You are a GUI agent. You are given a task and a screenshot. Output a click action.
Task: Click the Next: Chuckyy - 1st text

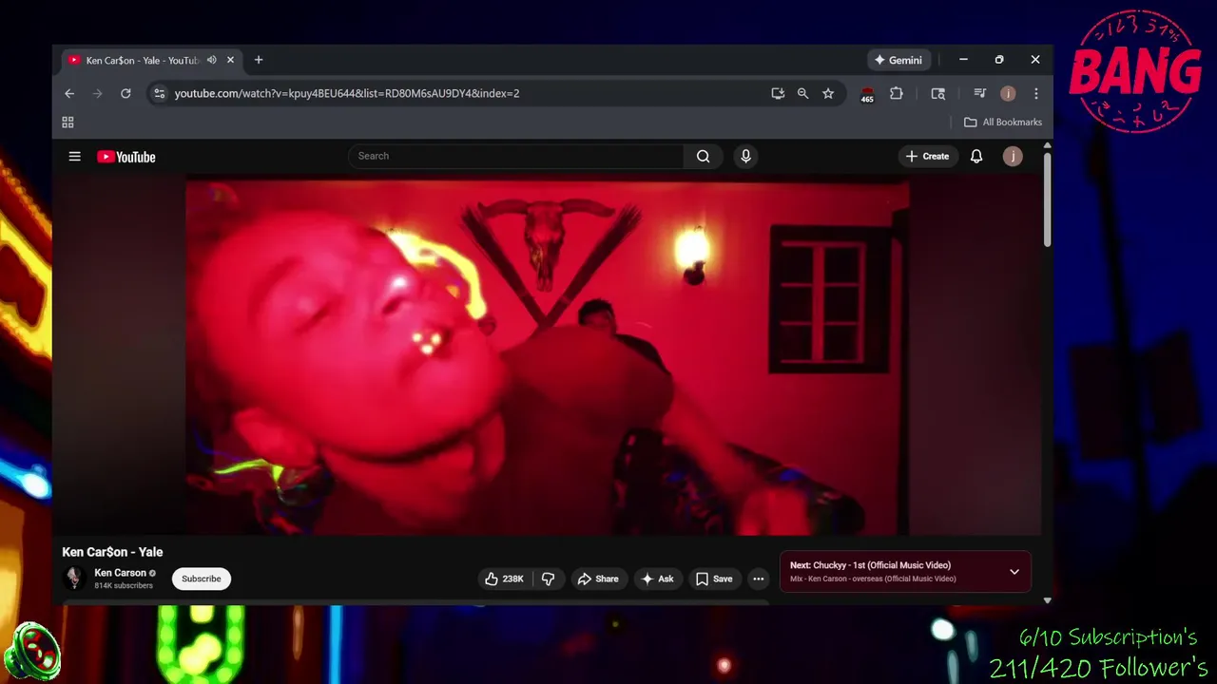coord(870,565)
